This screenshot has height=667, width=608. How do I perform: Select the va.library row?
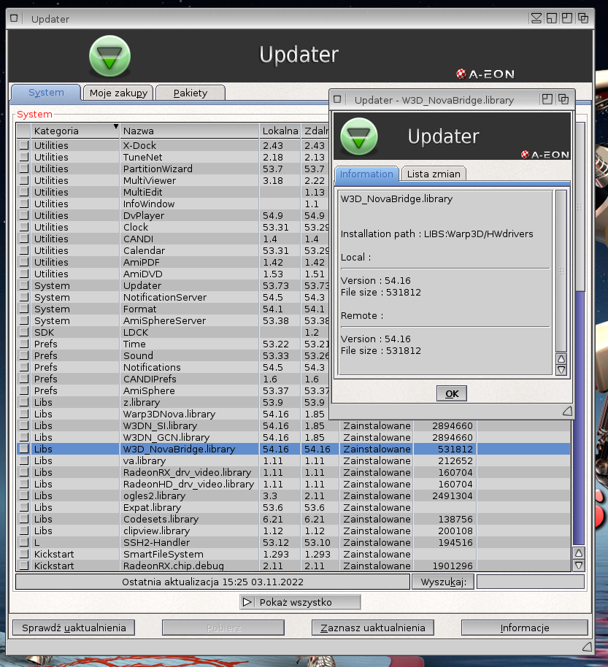293,460
